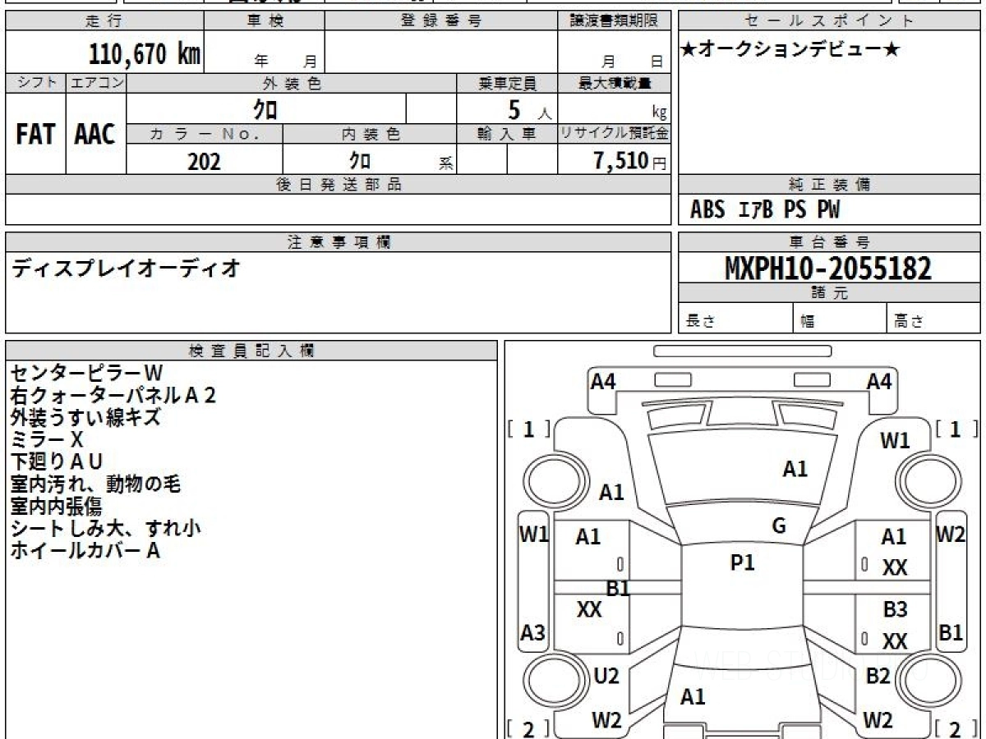986x739 pixels.
Task: Click the U2 damage mark on the diagram
Action: 606,677
